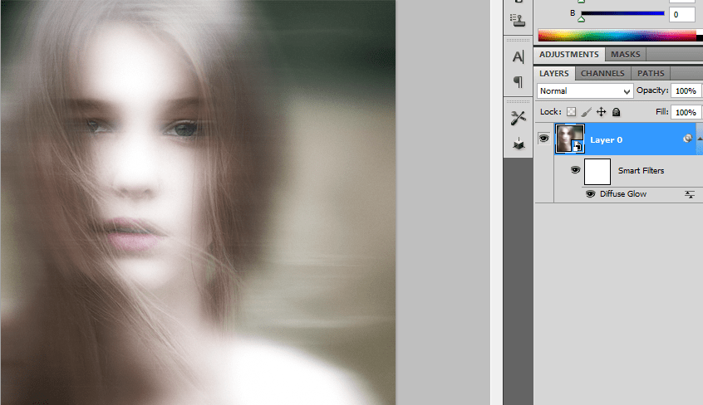Switch to the Masks tab

click(626, 55)
